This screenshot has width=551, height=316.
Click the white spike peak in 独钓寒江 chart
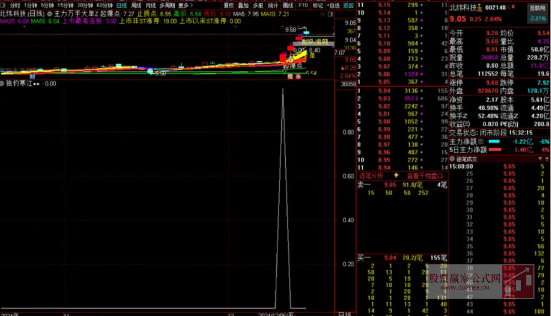283,89
